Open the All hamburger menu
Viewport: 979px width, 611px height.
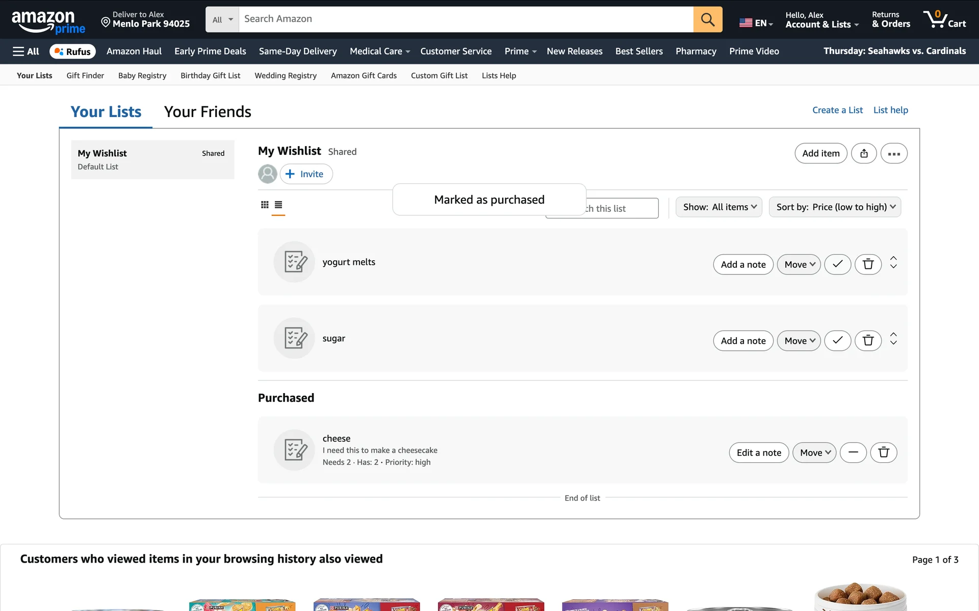(x=26, y=51)
